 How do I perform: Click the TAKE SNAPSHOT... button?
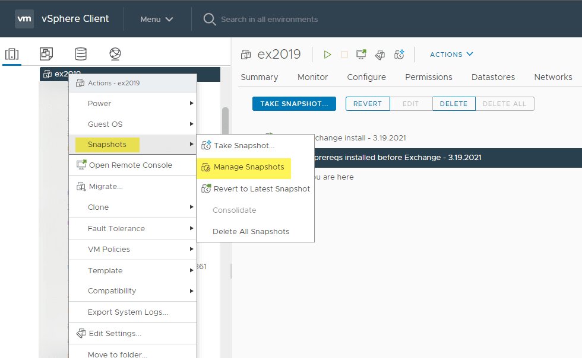tap(294, 104)
